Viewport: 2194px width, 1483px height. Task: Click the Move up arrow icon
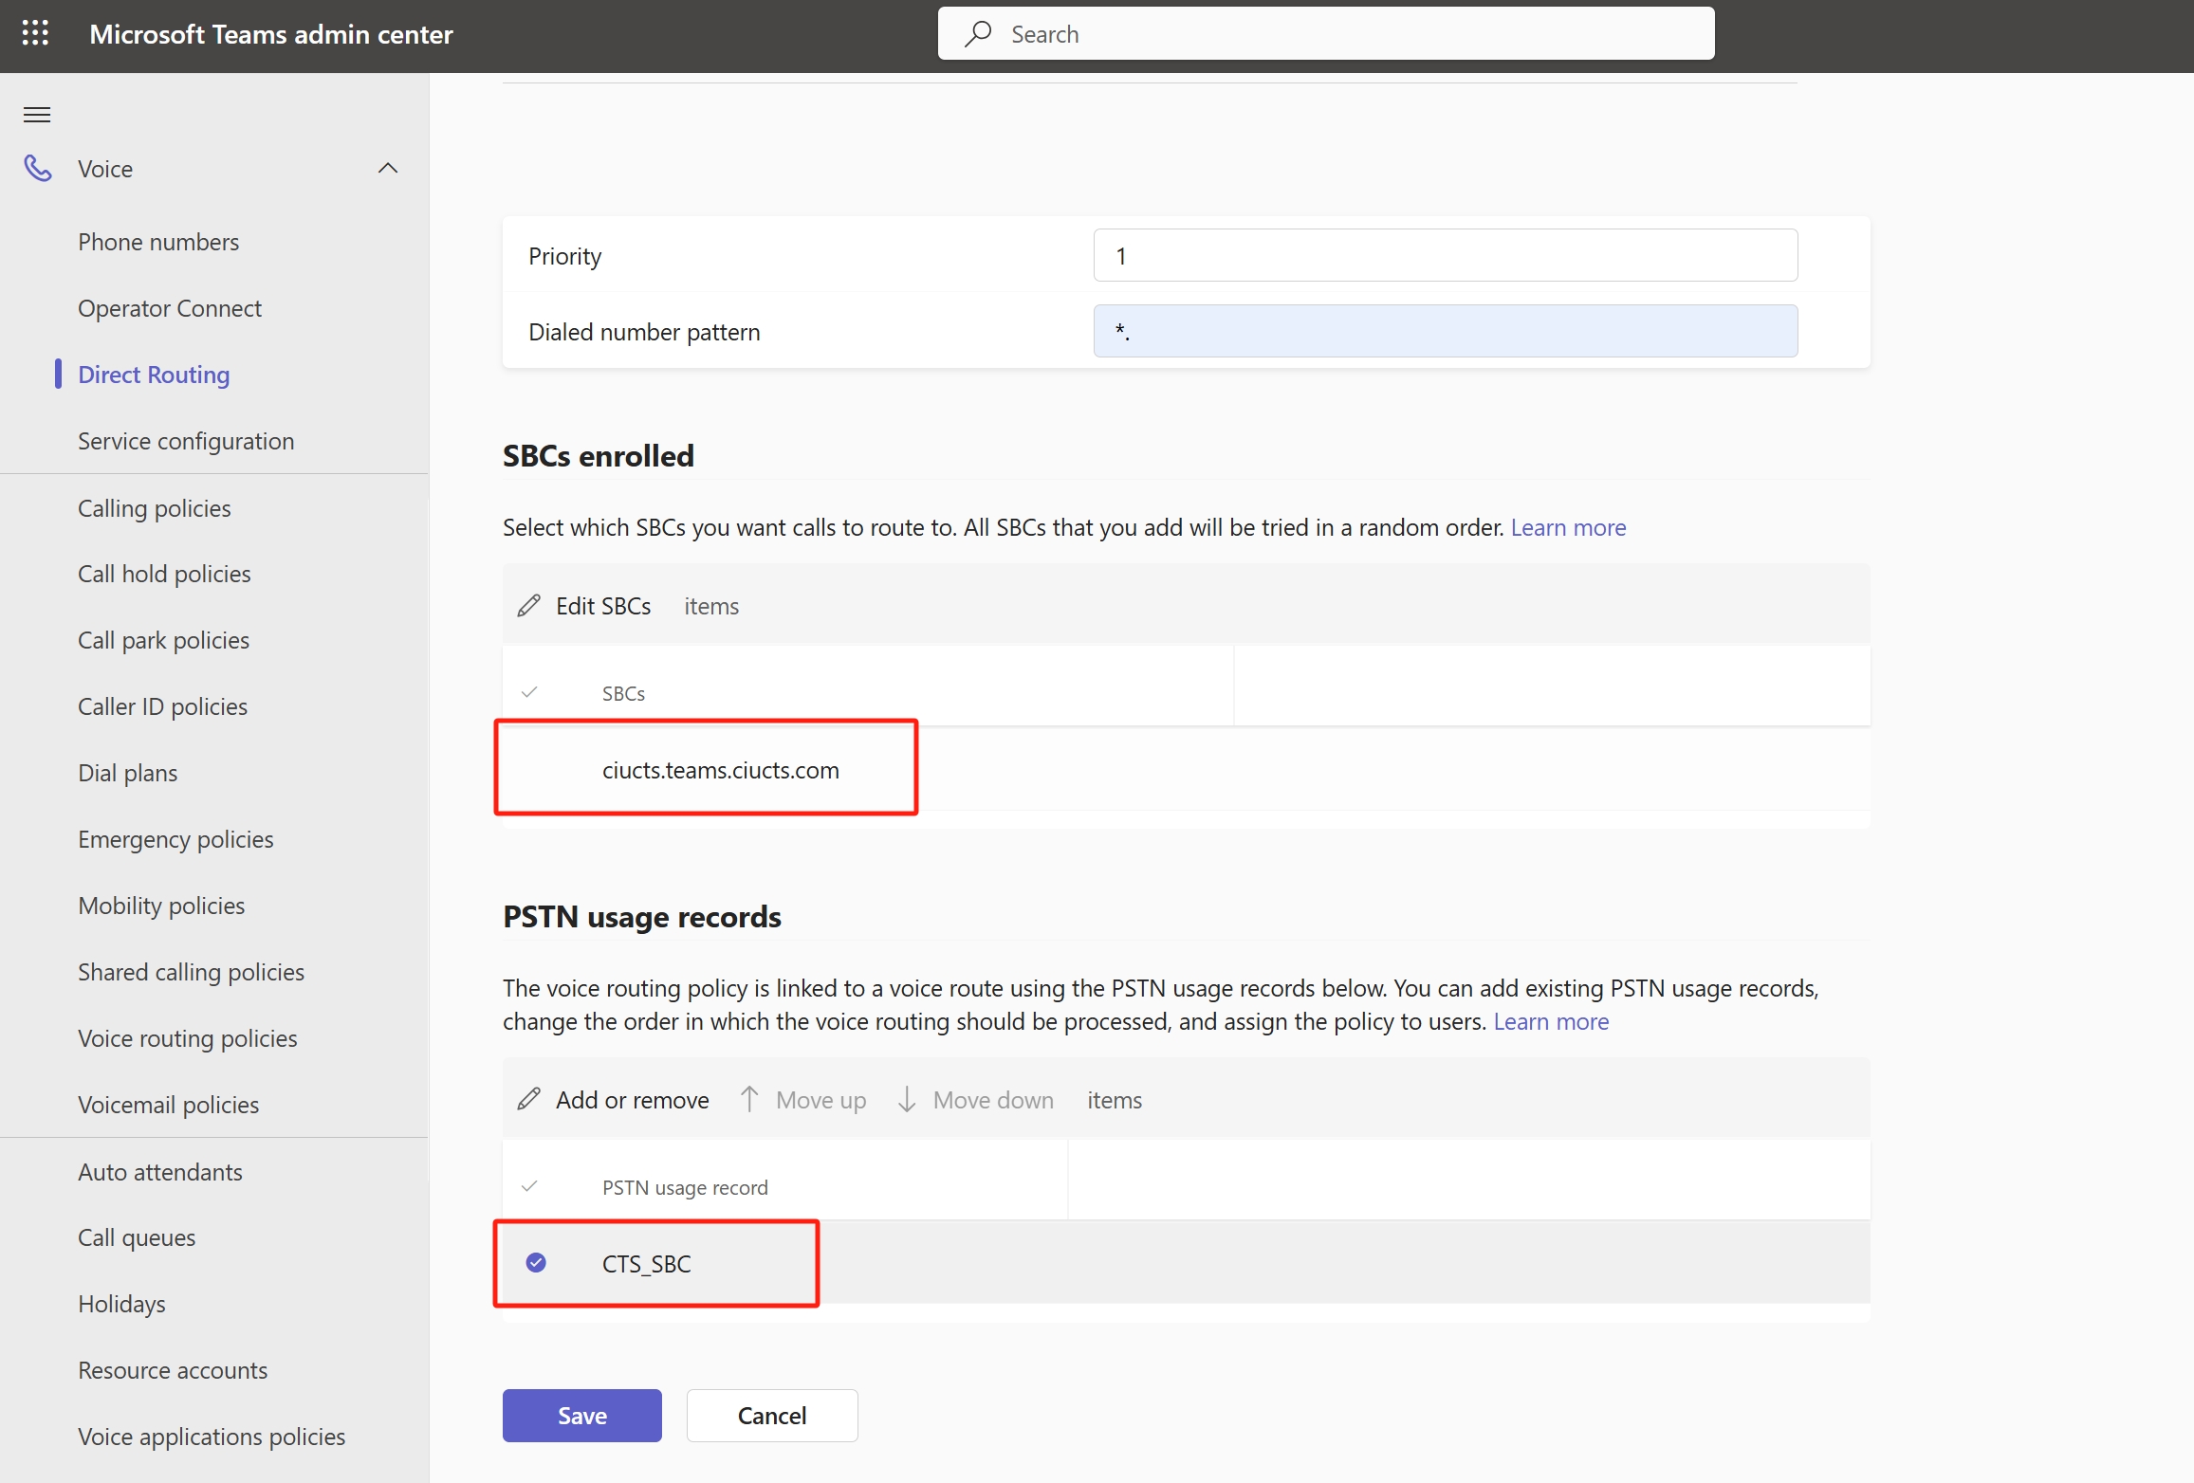click(x=749, y=1100)
